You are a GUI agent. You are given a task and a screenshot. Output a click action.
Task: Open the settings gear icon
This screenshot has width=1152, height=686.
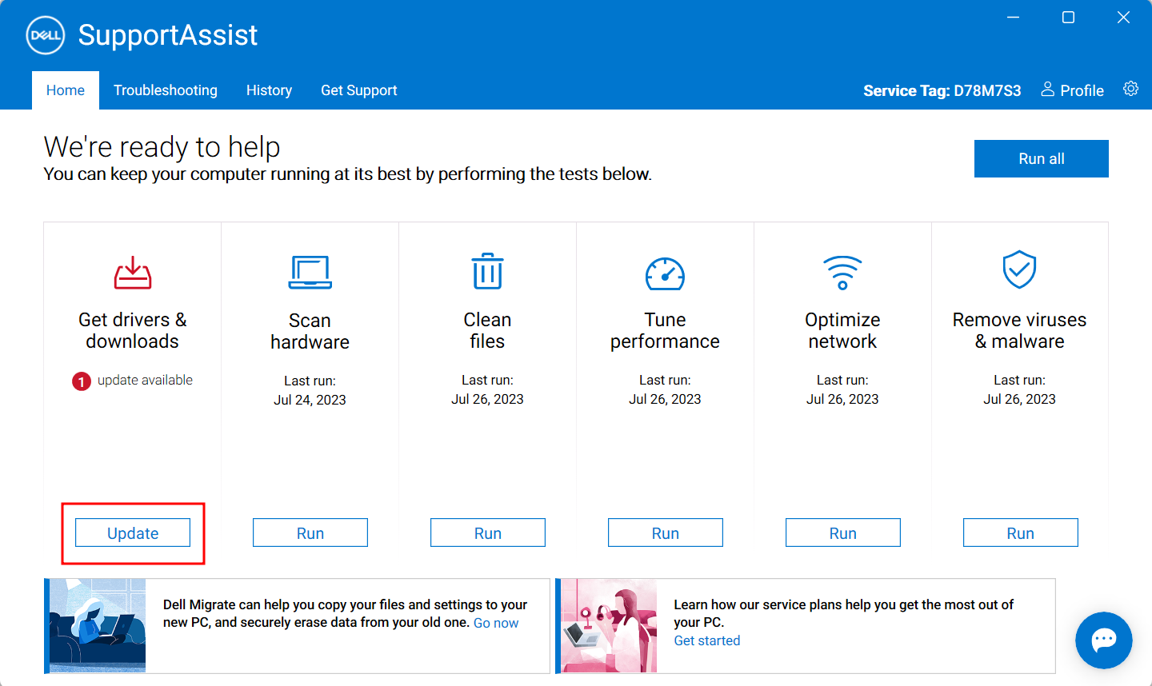pyautogui.click(x=1130, y=89)
